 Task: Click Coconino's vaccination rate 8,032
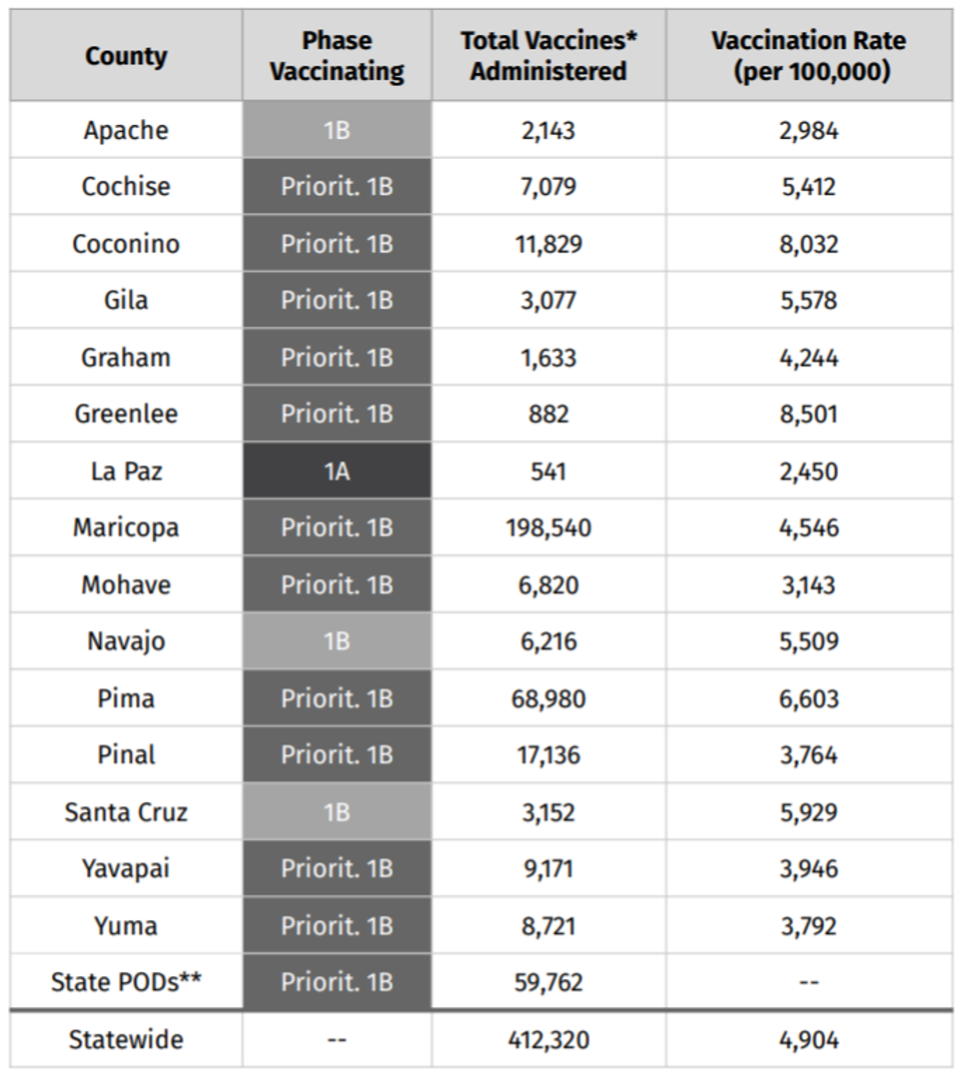click(808, 244)
